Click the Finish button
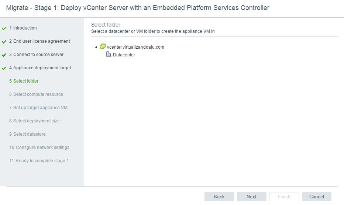This screenshot has width=344, height=205. (x=284, y=197)
